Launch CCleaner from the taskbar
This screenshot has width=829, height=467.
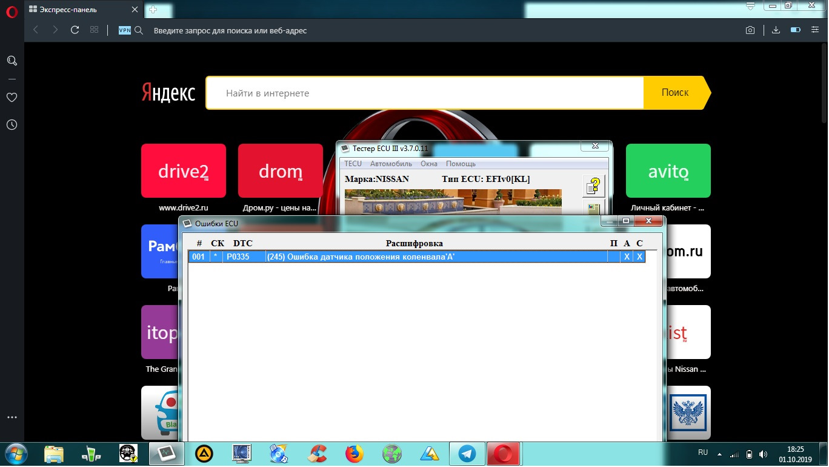click(x=318, y=454)
